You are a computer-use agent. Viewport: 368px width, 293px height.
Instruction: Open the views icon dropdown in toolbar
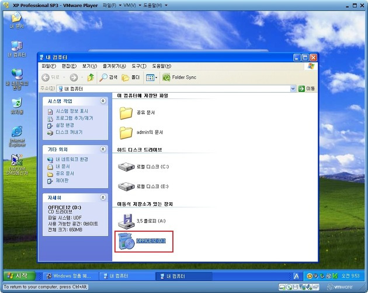(151, 77)
